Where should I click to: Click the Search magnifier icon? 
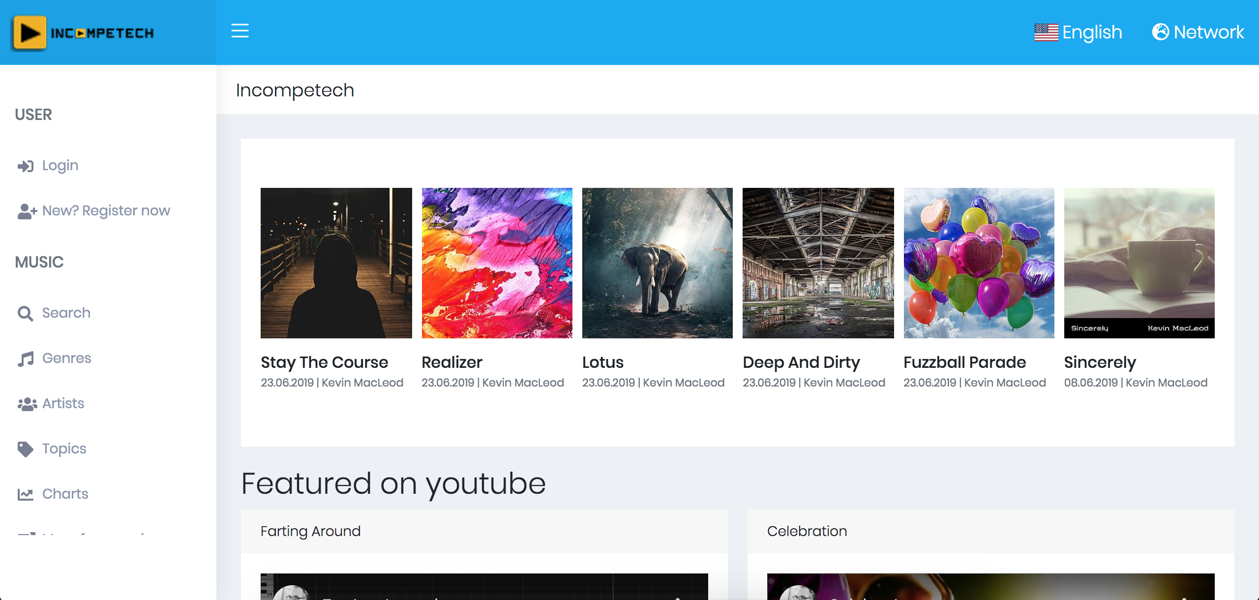pyautogui.click(x=26, y=314)
